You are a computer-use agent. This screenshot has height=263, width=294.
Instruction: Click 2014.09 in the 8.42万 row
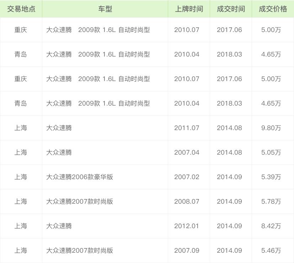(x=229, y=226)
